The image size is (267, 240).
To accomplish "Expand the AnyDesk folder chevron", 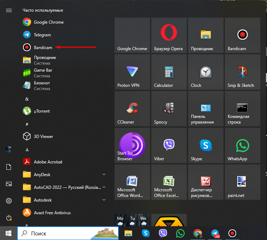I will [x=104, y=174].
